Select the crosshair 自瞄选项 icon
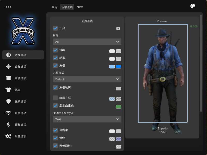 click(9, 67)
